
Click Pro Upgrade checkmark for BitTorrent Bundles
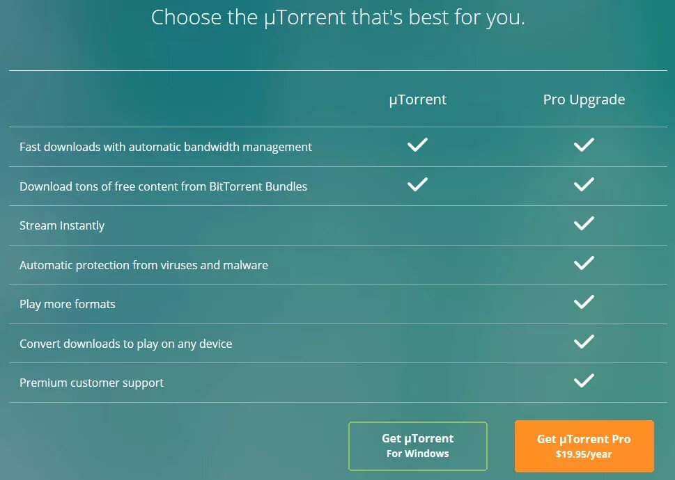584,185
